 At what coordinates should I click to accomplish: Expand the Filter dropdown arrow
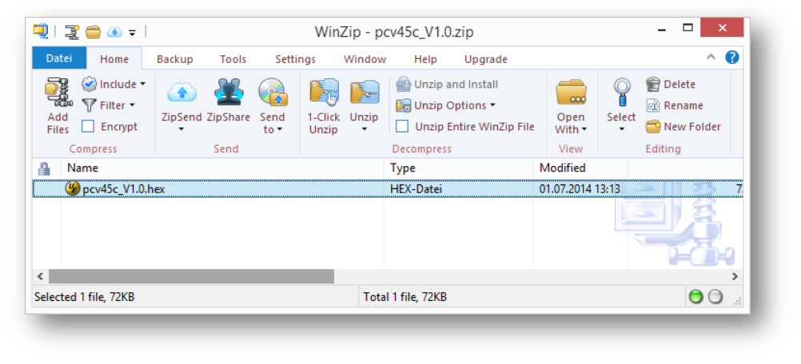click(132, 105)
